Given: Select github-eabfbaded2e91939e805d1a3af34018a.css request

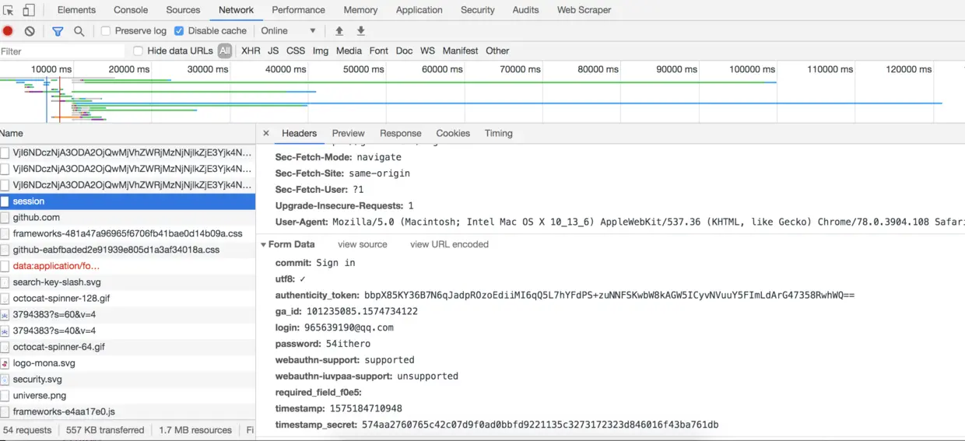Looking at the screenshot, I should point(128,250).
